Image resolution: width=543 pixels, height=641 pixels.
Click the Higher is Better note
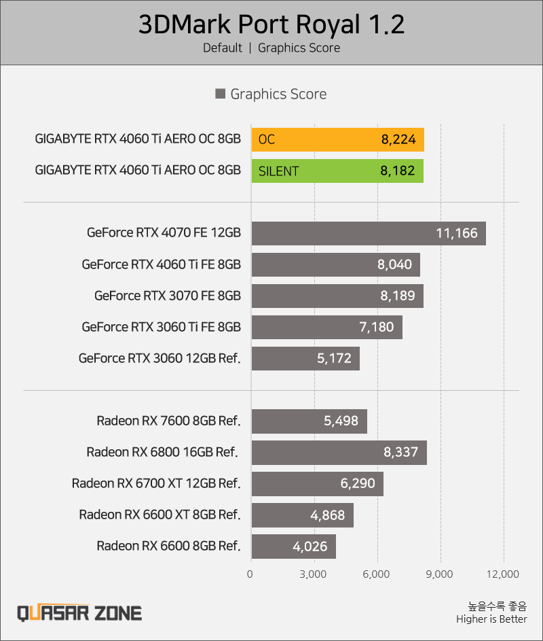pos(491,619)
